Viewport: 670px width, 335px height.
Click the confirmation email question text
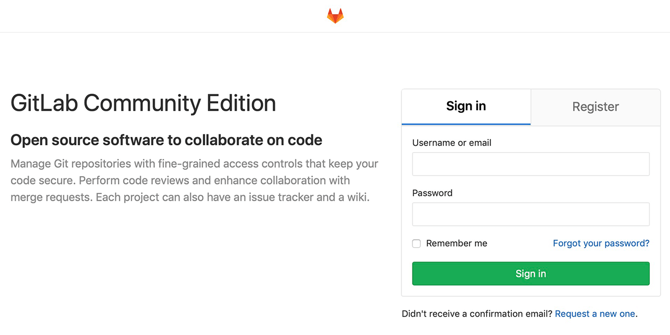[x=477, y=314]
